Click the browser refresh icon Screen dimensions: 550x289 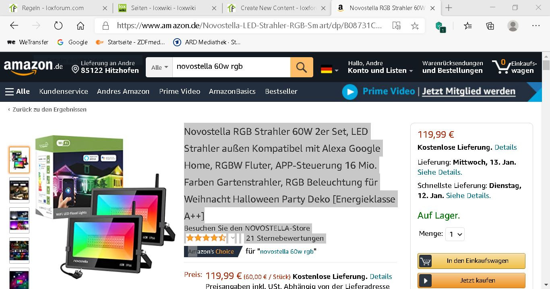pos(58,26)
